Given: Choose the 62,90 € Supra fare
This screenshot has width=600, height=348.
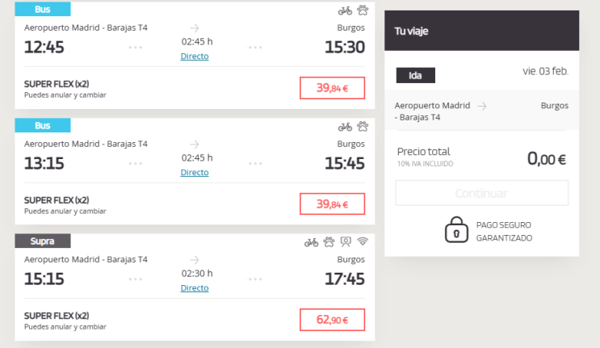Looking at the screenshot, I should 332,320.
